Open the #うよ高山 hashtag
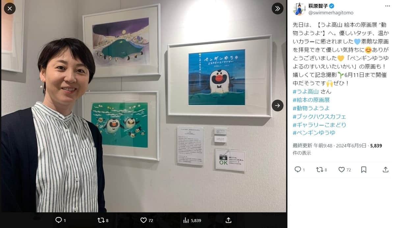 305,92
